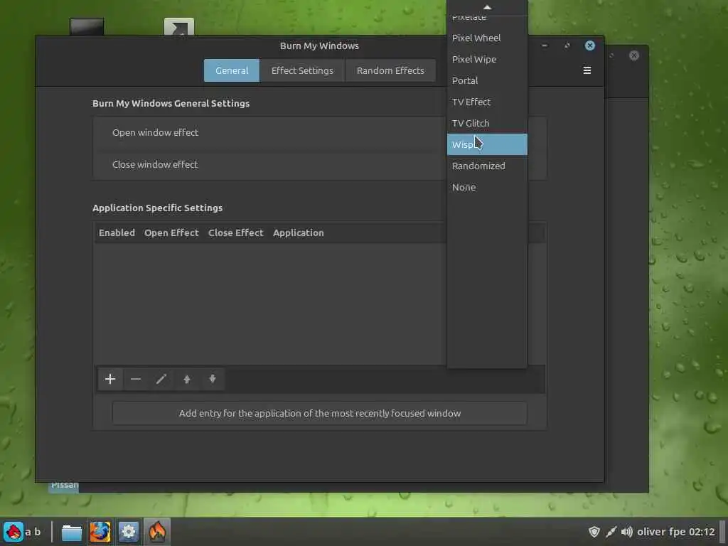Image resolution: width=728 pixels, height=546 pixels.
Task: Select Portal effect option
Action: pyautogui.click(x=487, y=81)
